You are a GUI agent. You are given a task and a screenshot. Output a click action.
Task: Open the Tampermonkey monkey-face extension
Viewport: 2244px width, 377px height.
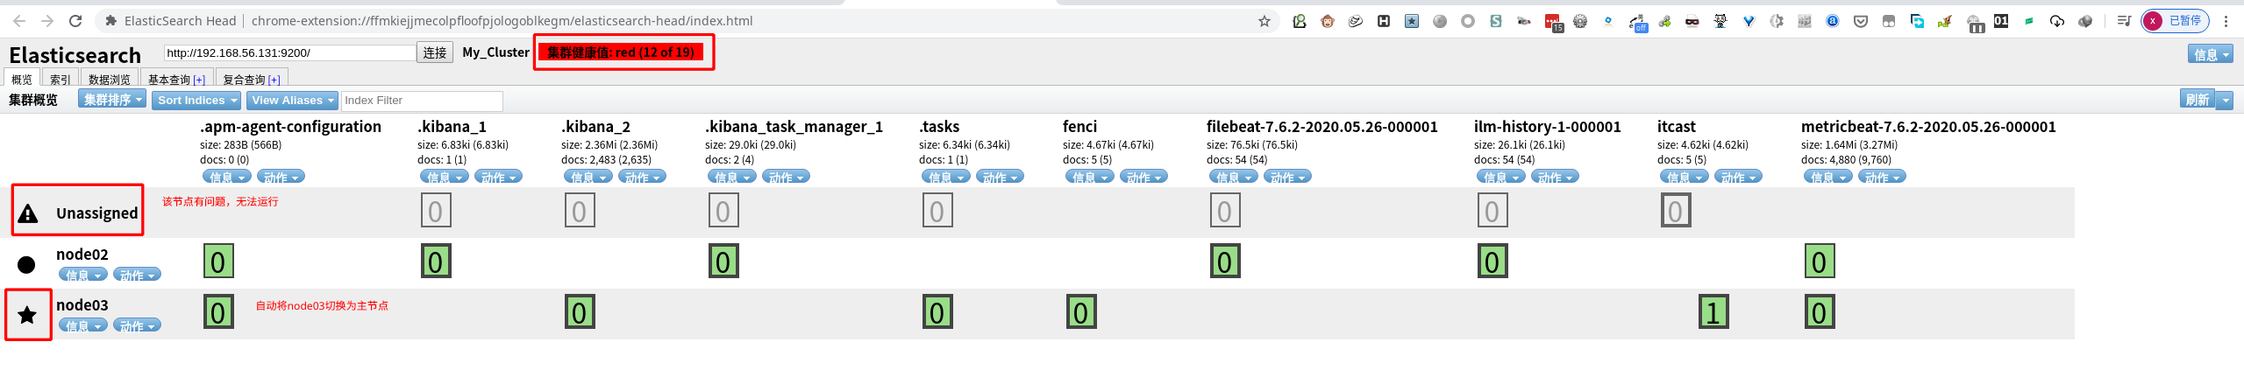point(1328,21)
